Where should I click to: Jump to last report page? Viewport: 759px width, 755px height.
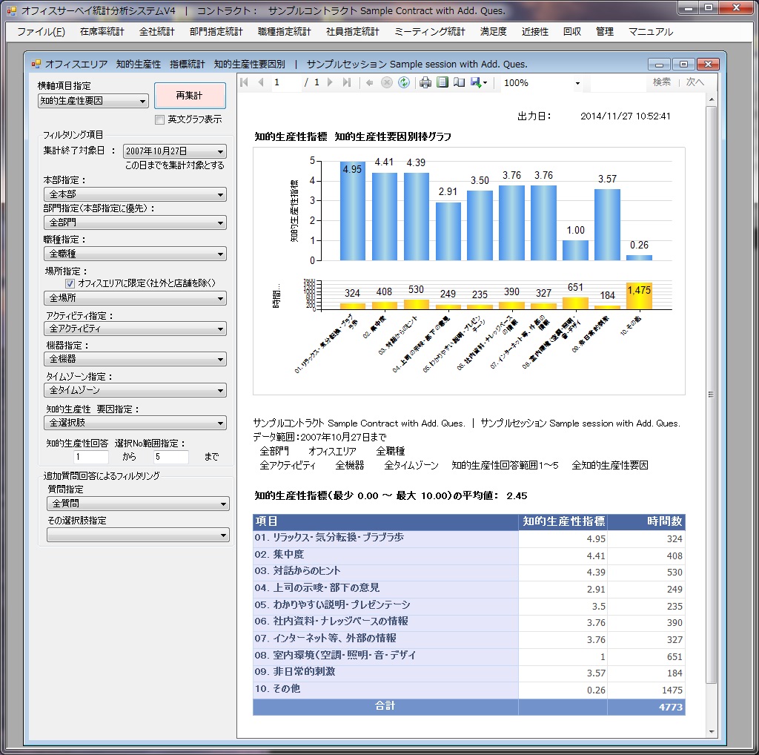point(347,83)
